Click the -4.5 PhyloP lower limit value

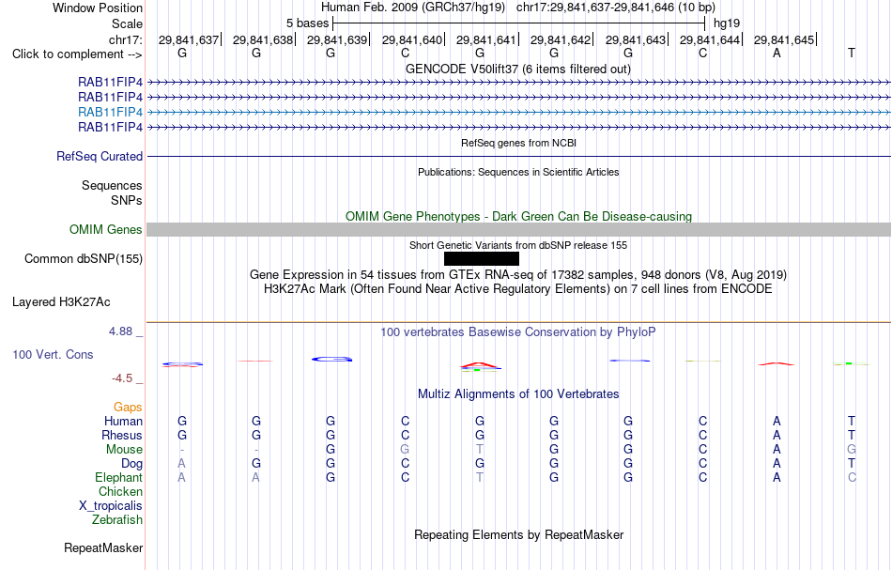pos(122,378)
